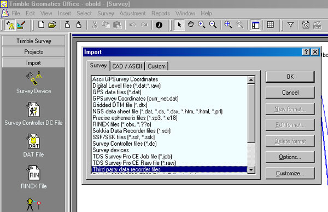This screenshot has width=328, height=212.
Task: Select 'Third party data recorder files'
Action: tap(169, 169)
